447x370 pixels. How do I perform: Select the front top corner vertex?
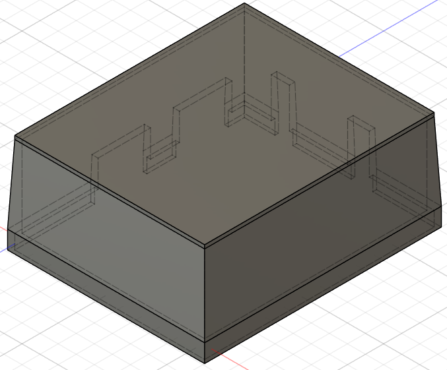point(205,244)
